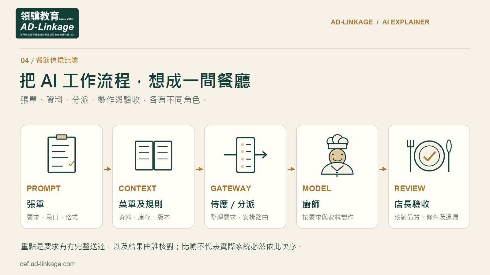Click the AD-Linkage logo at top left
The width and height of the screenshot is (490, 275).
point(47,23)
